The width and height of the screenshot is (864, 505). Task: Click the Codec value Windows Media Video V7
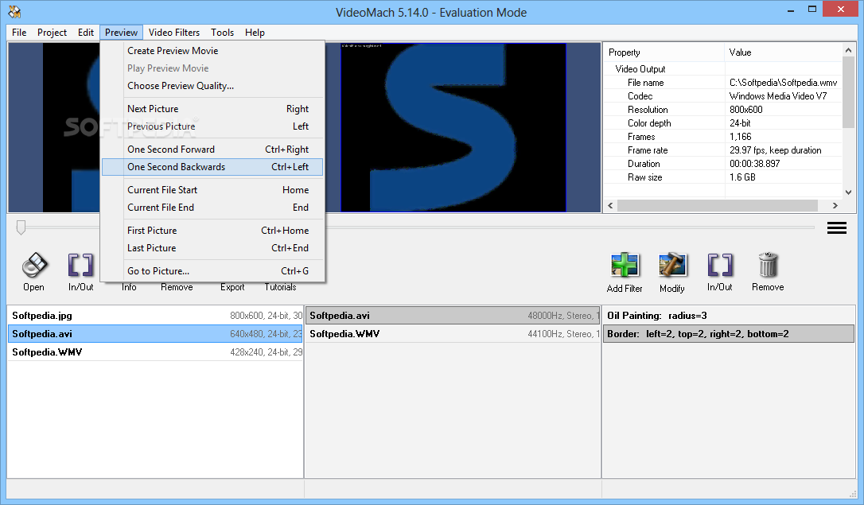tap(778, 95)
